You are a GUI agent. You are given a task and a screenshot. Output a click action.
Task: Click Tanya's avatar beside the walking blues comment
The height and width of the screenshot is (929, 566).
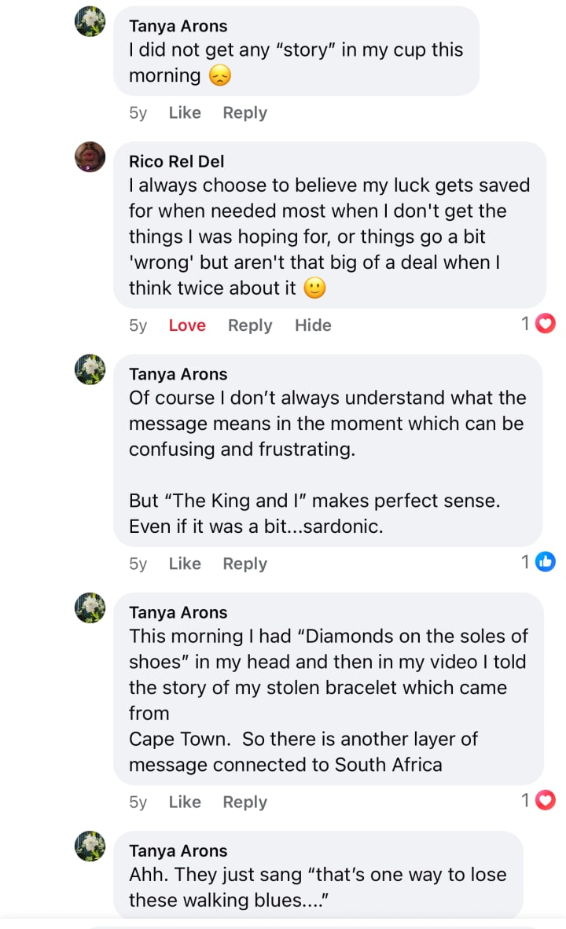tap(90, 846)
